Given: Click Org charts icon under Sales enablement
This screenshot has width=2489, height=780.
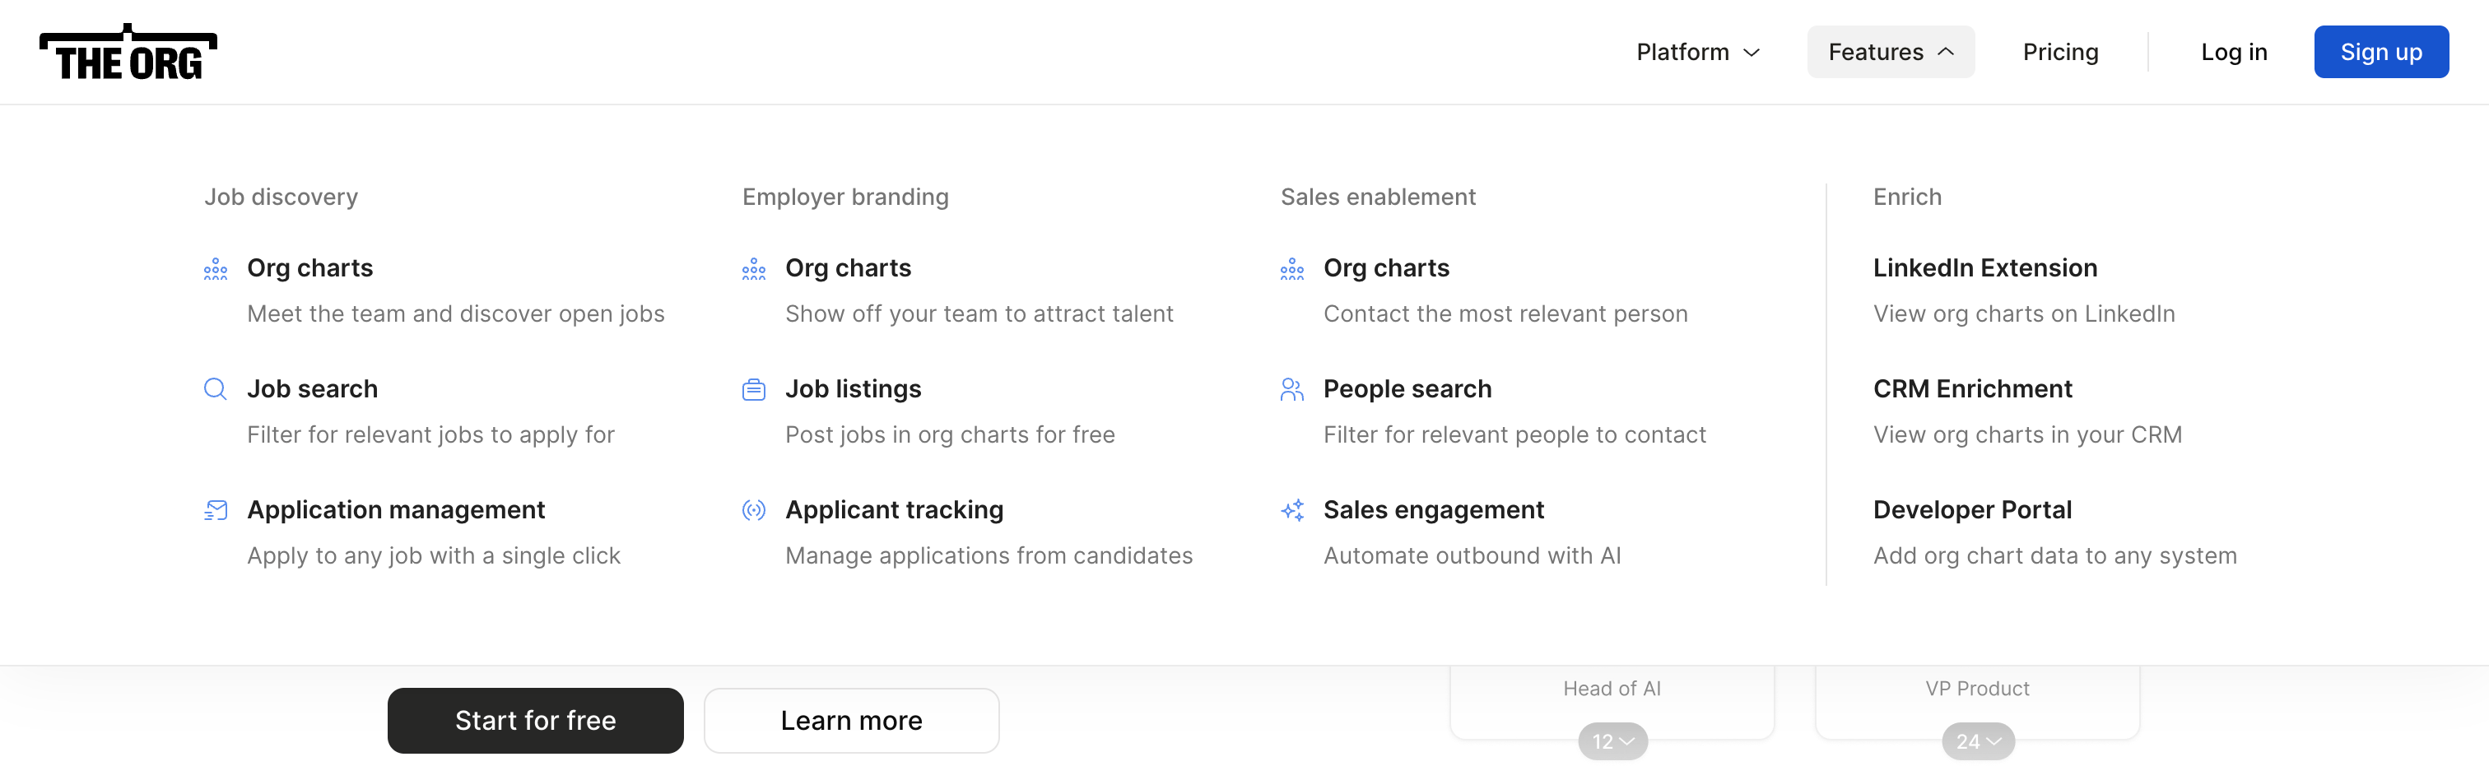Looking at the screenshot, I should coord(1292,269).
